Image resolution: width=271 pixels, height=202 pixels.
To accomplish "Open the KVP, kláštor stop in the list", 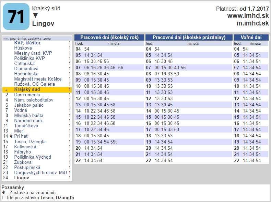I will click(27, 43).
